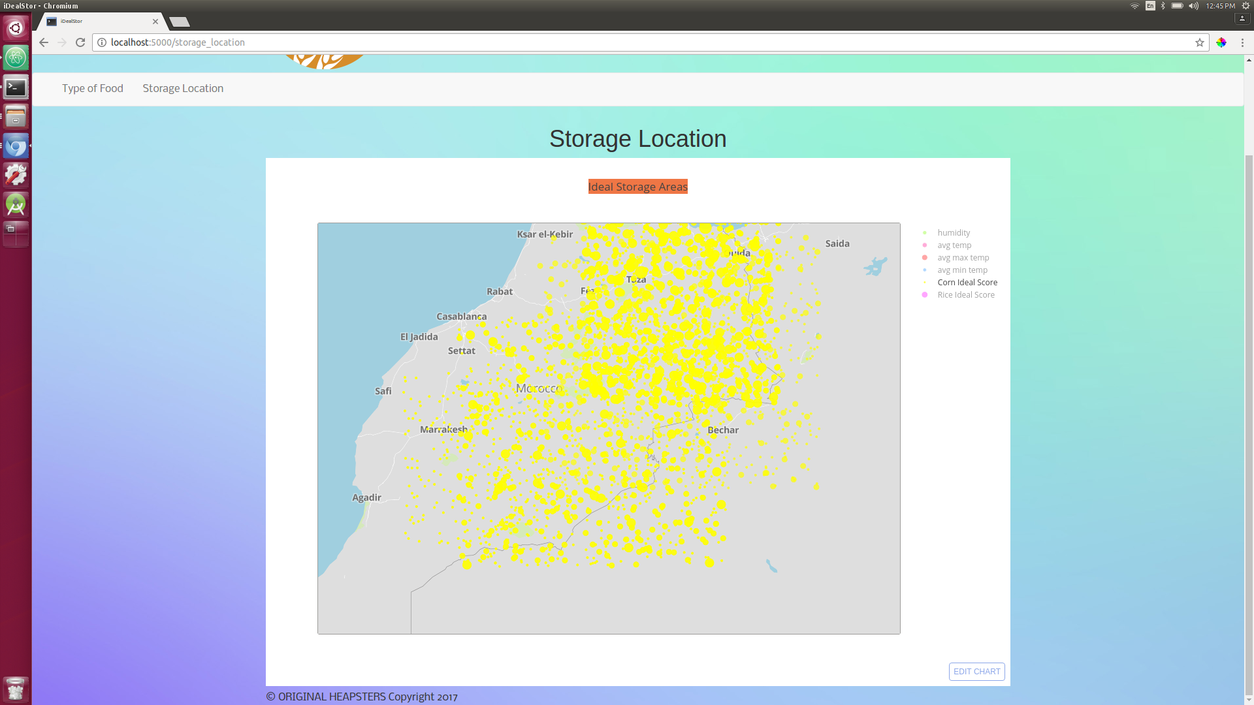Click the EDIT CHART button
This screenshot has height=705, width=1254.
click(976, 672)
